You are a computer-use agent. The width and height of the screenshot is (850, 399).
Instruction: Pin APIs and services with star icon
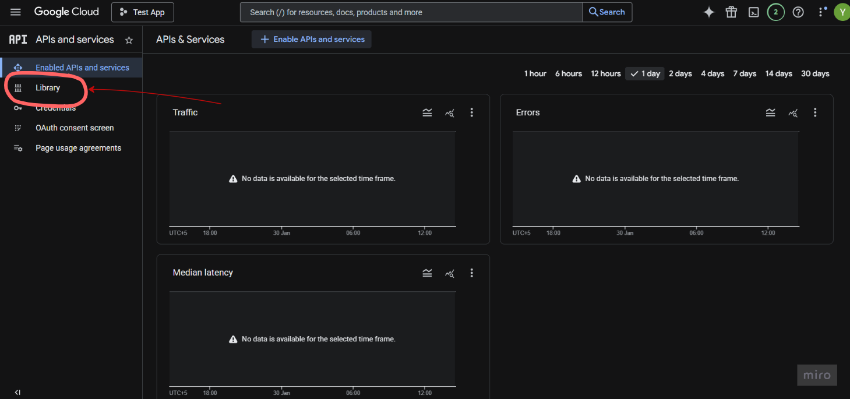click(129, 40)
